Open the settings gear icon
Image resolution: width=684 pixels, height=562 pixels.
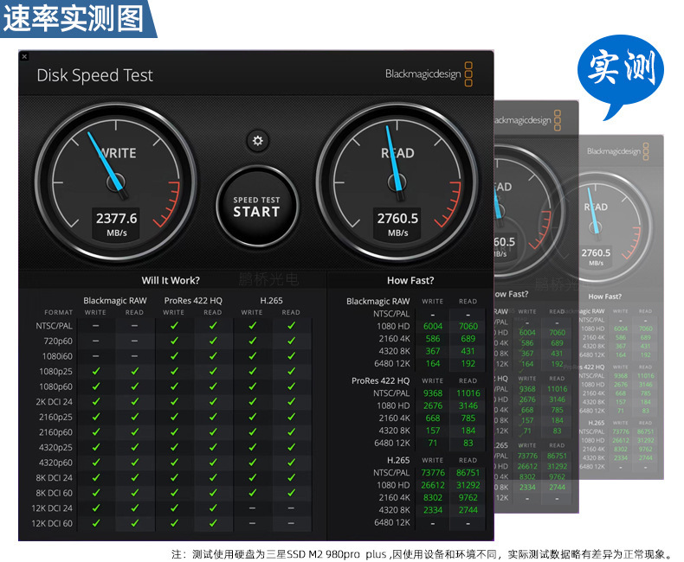point(258,141)
